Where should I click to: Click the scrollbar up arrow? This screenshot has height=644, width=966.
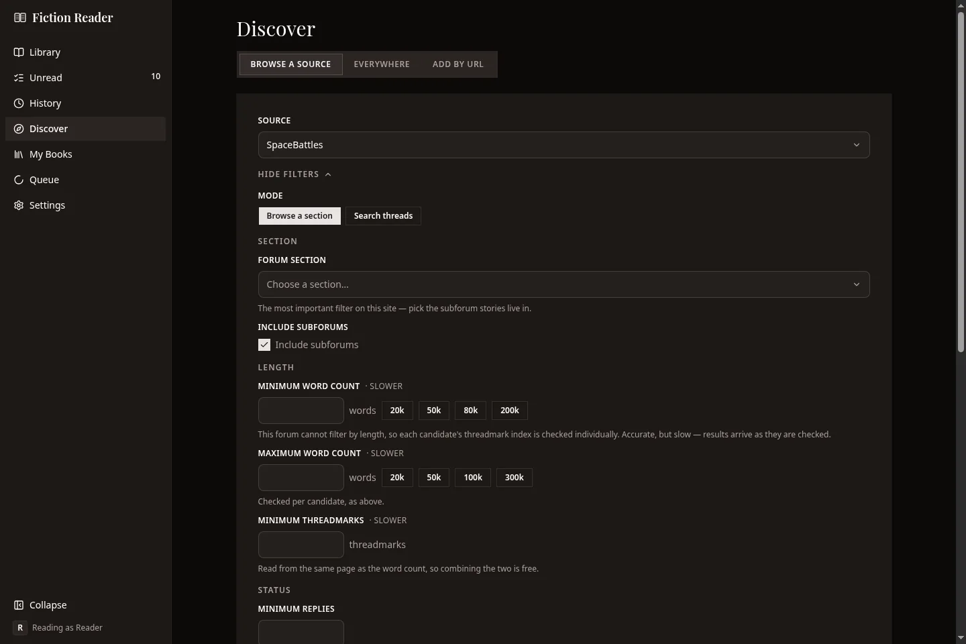(961, 5)
